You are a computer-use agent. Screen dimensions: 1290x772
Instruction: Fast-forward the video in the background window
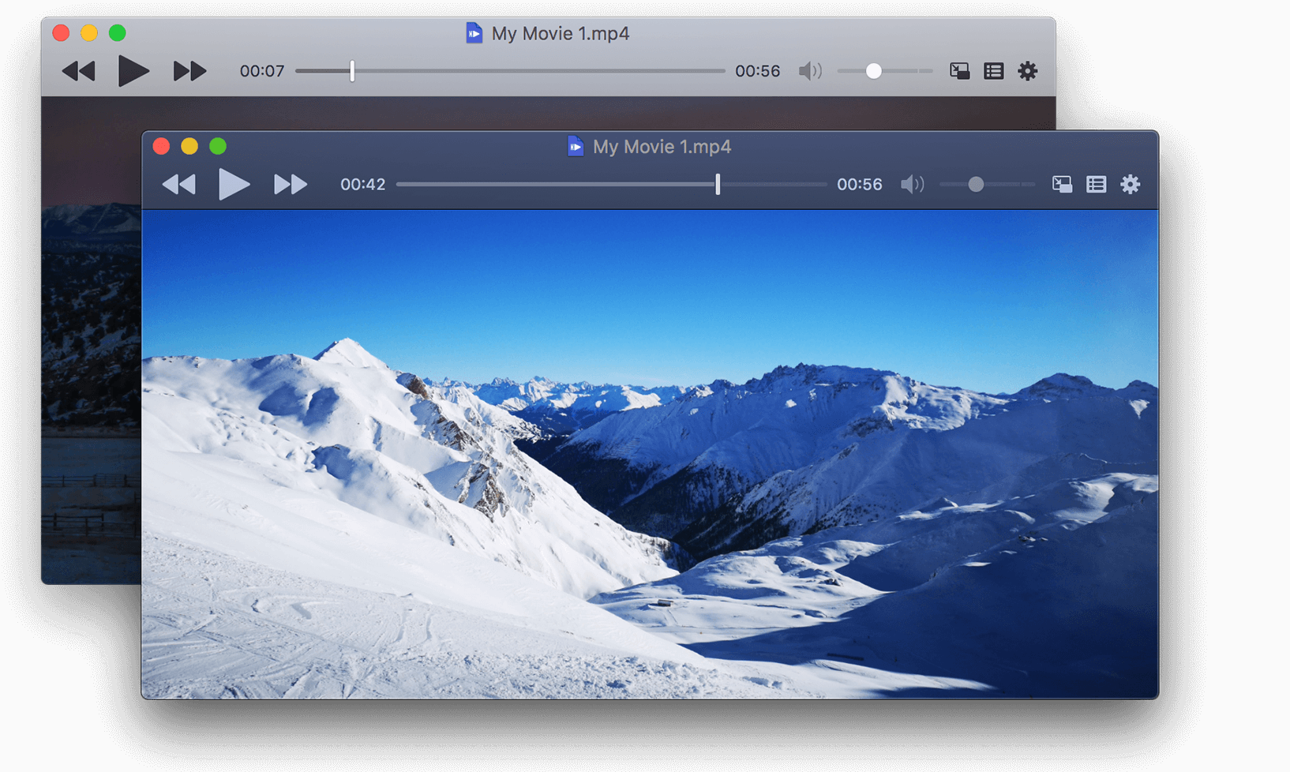189,70
